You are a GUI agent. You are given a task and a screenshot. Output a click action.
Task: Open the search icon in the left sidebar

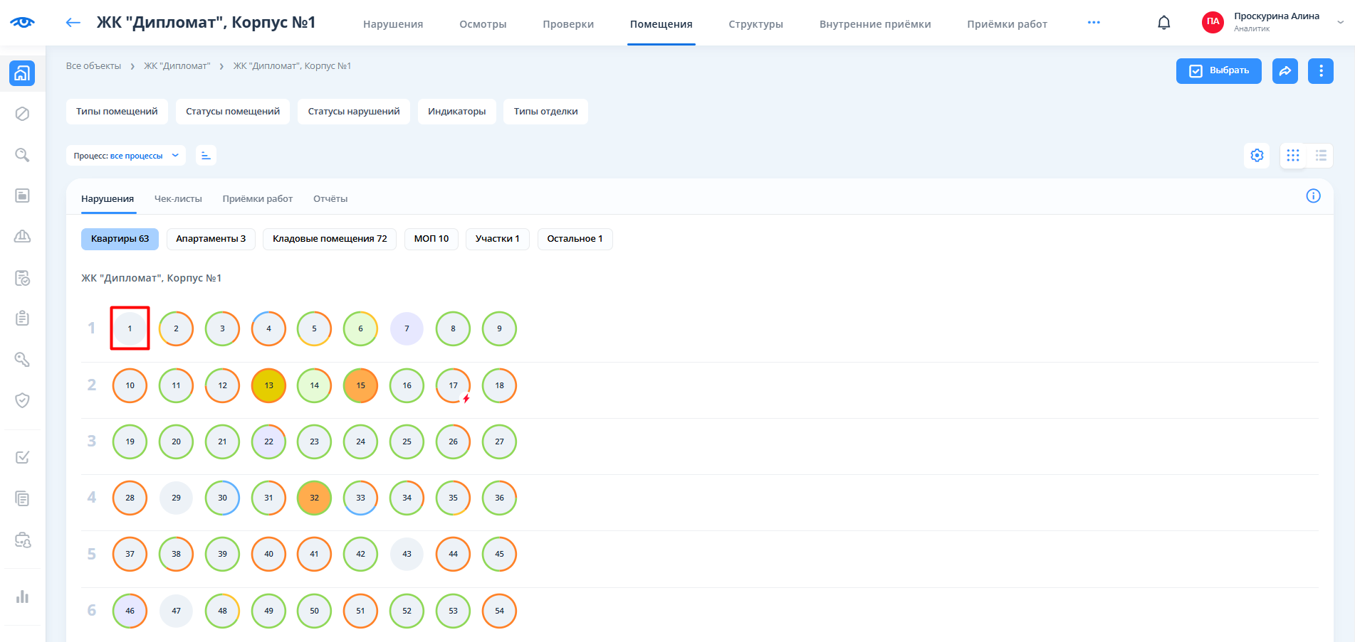coord(22,155)
